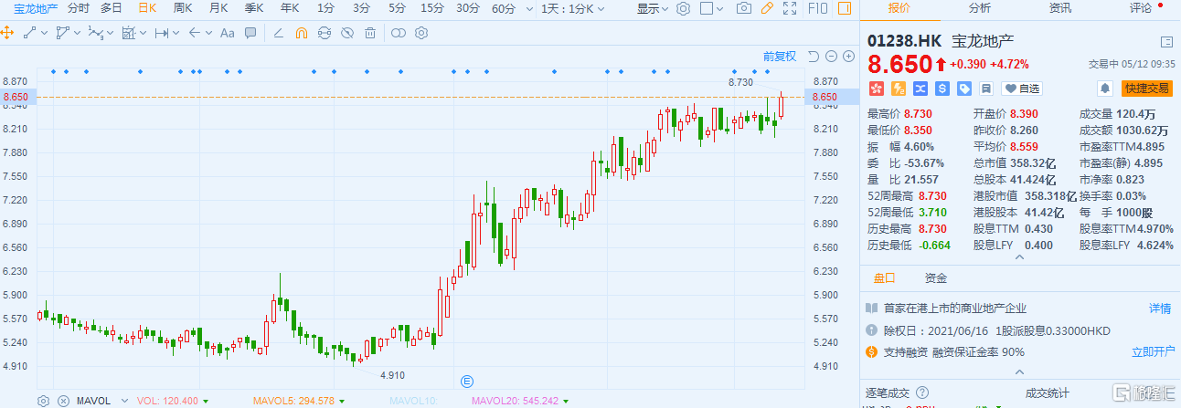The image size is (1181, 408).
Task: Add stock to watchlist via 自选
Action: point(1022,89)
